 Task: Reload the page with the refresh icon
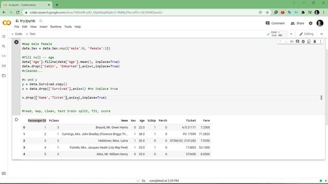[18, 12]
